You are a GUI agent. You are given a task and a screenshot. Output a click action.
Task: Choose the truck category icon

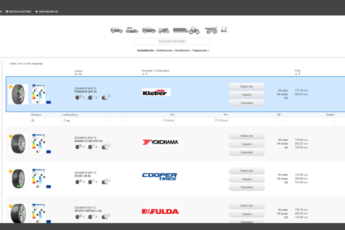(x=180, y=30)
